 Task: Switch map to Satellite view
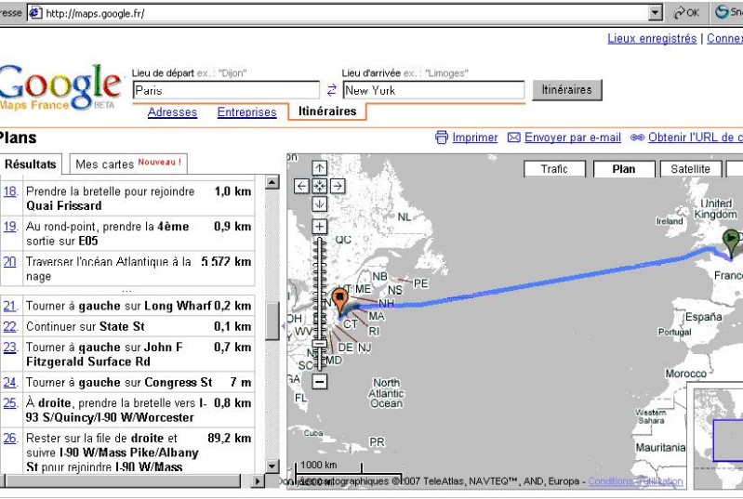tap(690, 169)
